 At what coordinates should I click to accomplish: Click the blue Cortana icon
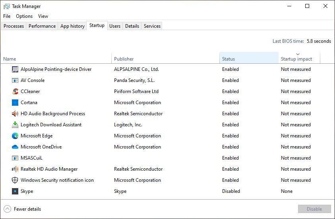click(15, 103)
